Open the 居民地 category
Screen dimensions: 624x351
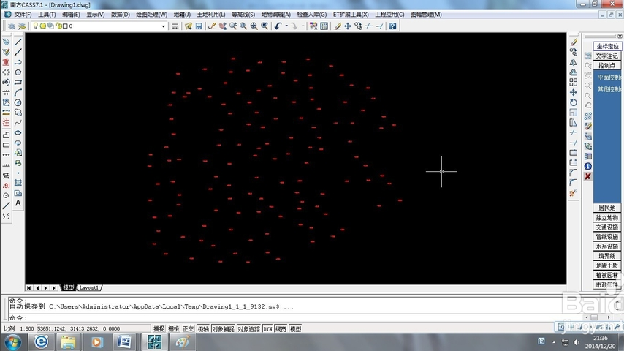click(x=607, y=208)
